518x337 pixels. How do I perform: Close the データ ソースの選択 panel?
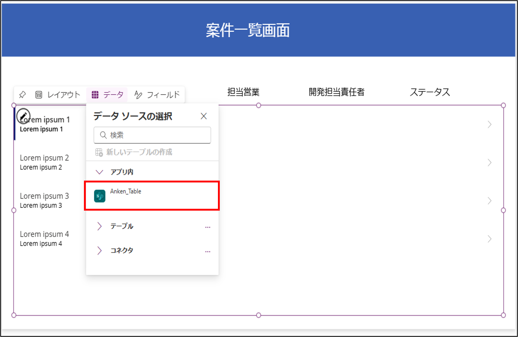pos(203,116)
